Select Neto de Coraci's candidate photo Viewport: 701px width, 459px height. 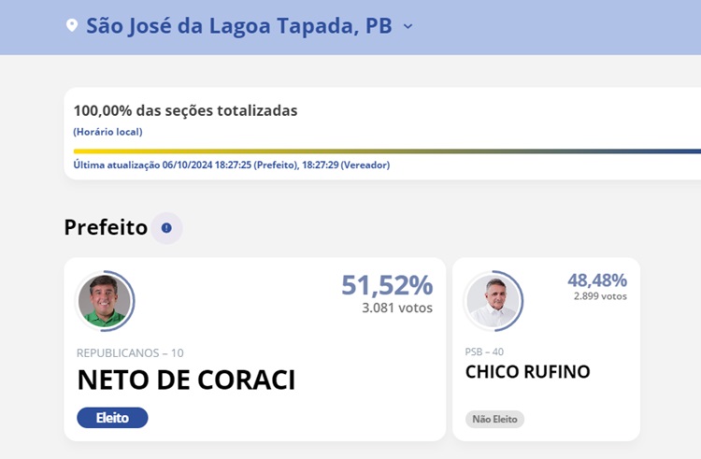[x=104, y=300]
